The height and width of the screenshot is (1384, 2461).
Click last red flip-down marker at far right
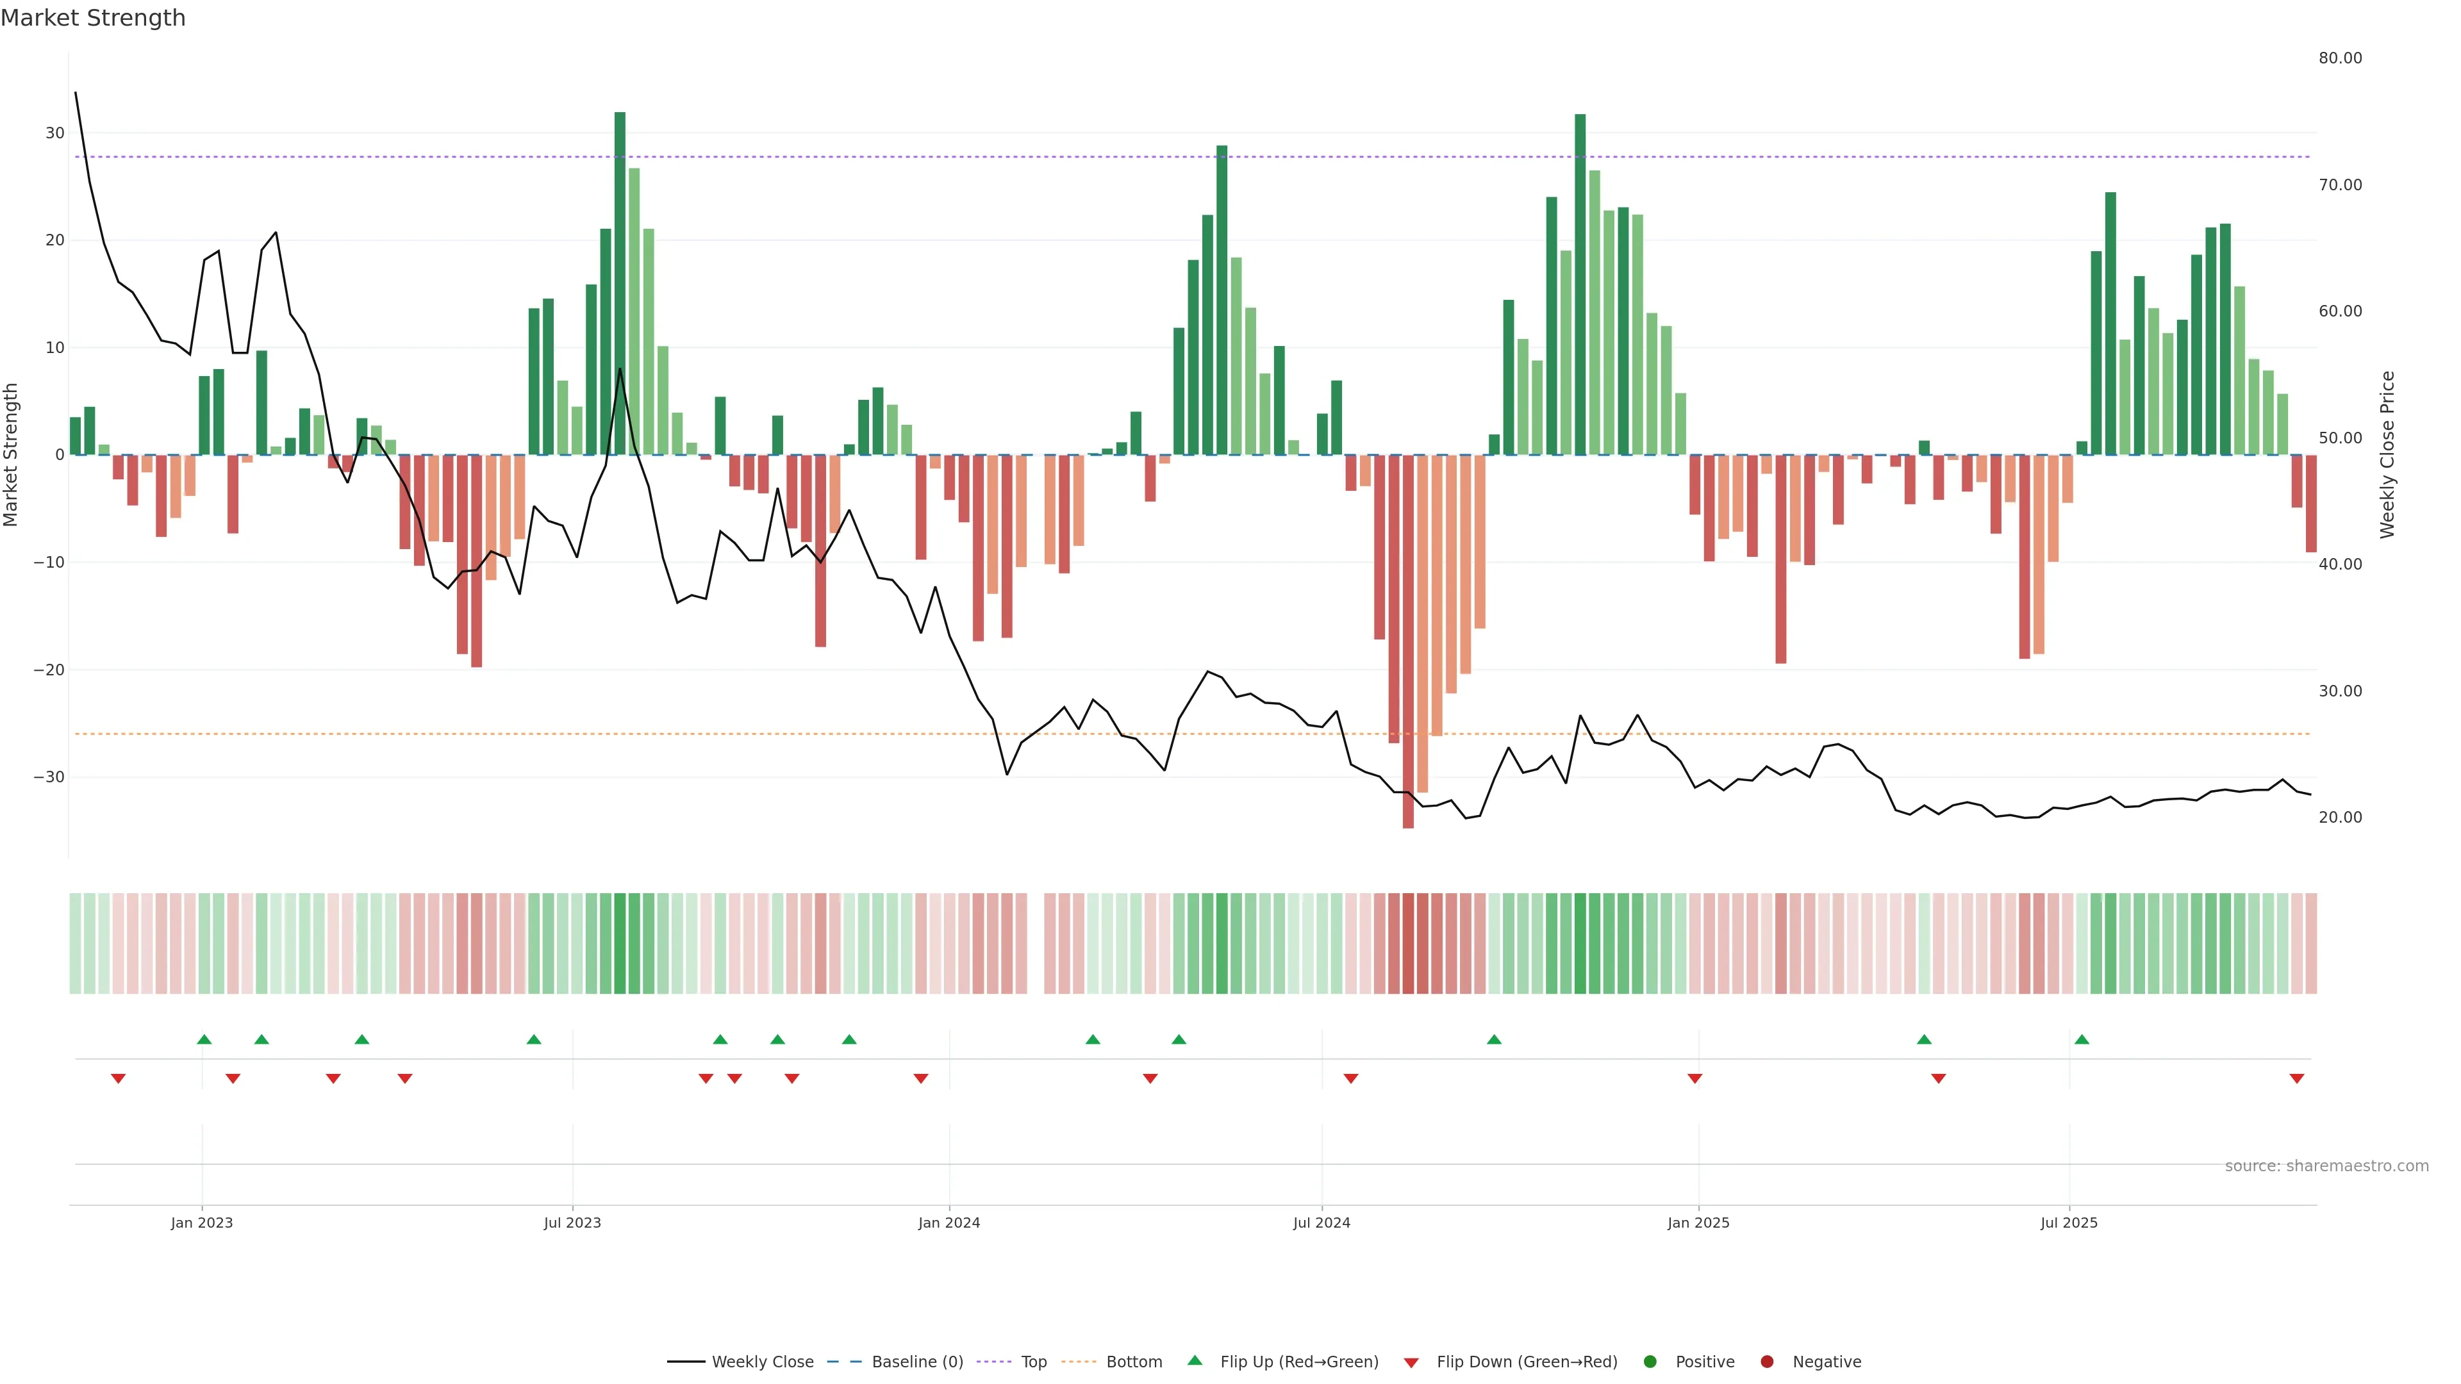click(2297, 1078)
